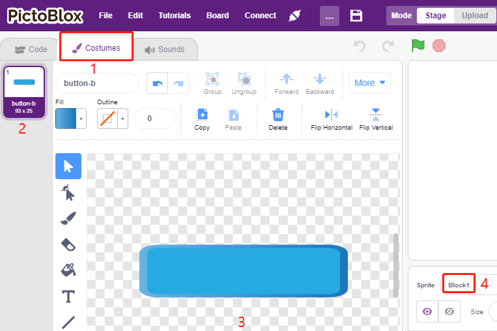Flip the costume vertically
Image resolution: width=497 pixels, height=331 pixels.
pyautogui.click(x=376, y=119)
